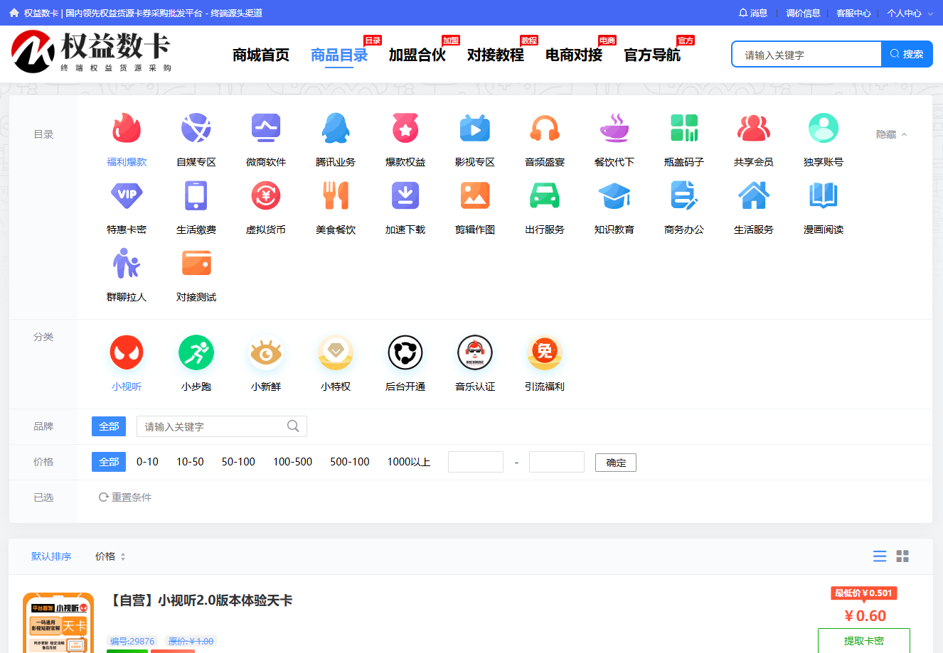Screen dimensions: 943x653
Task: Select the 全部 brand filter
Action: 109,426
